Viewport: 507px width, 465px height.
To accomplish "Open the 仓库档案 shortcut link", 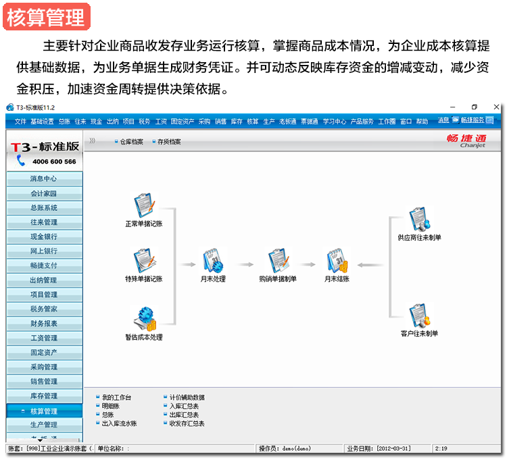I will [x=131, y=142].
